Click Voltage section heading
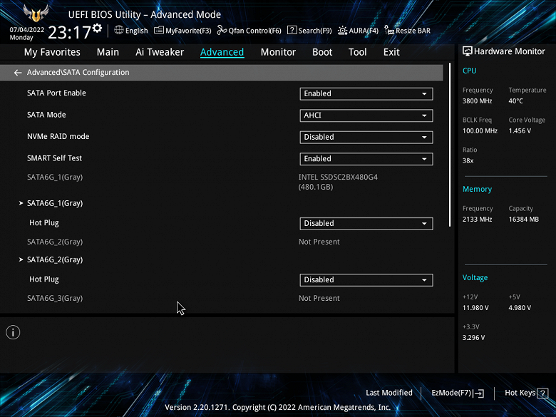Viewport: 556px width, 417px height. pos(475,278)
